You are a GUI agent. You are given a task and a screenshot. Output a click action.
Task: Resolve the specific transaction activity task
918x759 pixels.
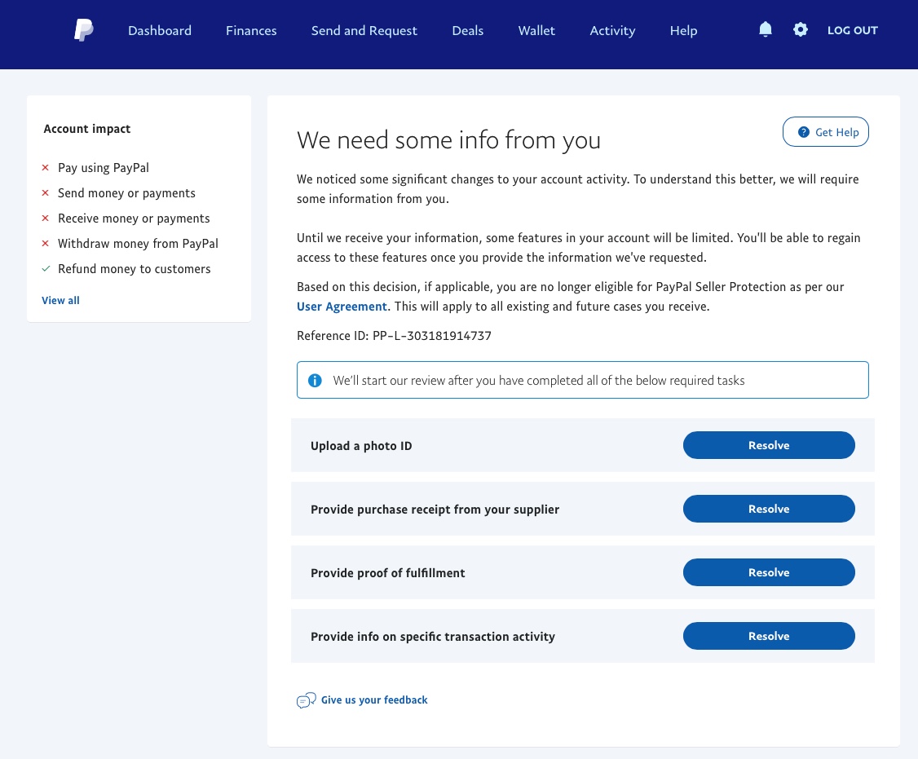pos(769,636)
